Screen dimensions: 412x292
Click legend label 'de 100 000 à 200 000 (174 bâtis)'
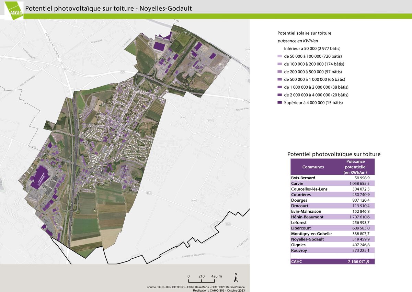tap(314, 64)
